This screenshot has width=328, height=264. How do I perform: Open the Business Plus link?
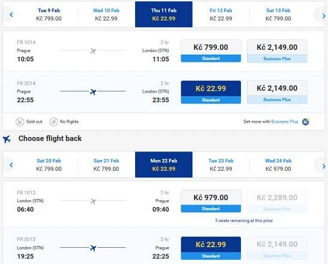tap(285, 121)
